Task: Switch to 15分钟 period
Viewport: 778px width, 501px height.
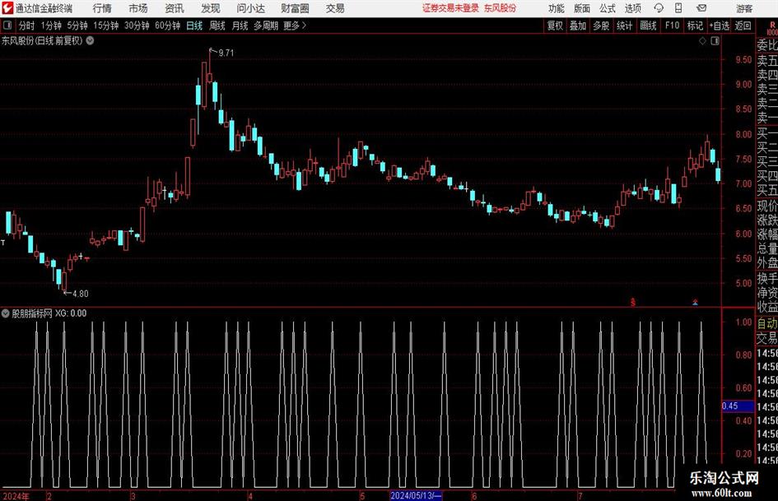Action: (x=106, y=26)
